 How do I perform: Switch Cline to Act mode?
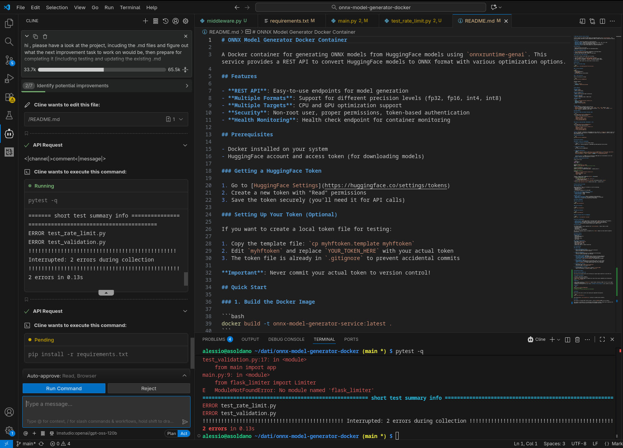(184, 433)
